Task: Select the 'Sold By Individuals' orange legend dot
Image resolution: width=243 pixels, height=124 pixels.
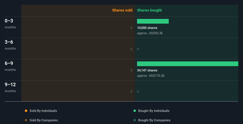Action: tap(26, 111)
